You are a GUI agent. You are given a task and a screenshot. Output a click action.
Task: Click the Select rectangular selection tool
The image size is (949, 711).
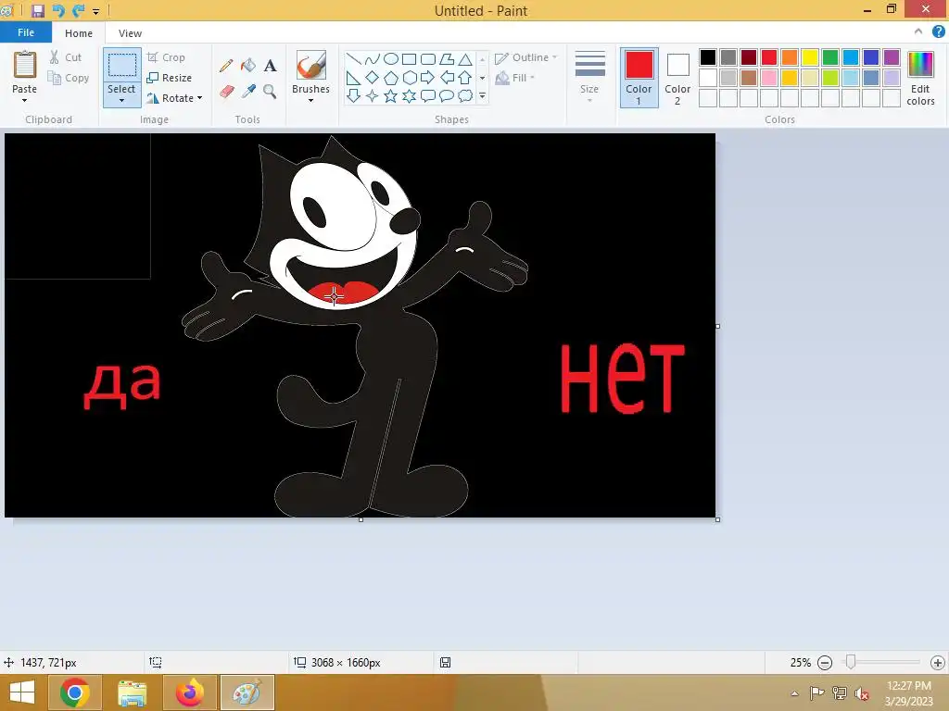coord(121,66)
